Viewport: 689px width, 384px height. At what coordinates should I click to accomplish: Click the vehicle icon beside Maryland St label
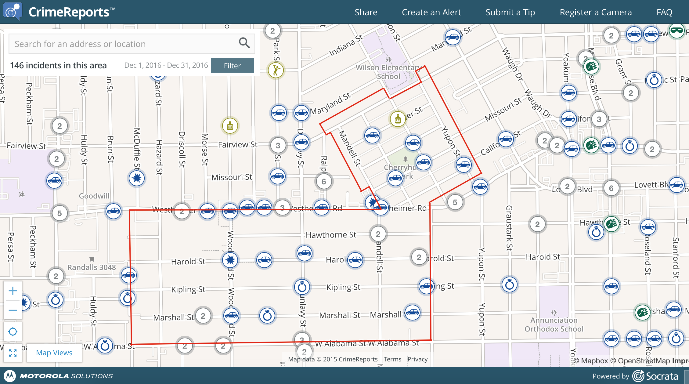pyautogui.click(x=301, y=113)
